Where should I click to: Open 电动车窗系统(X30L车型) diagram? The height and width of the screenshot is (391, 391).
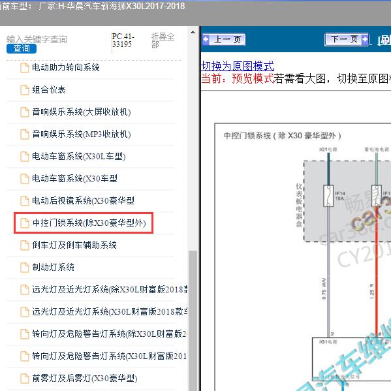pos(79,157)
